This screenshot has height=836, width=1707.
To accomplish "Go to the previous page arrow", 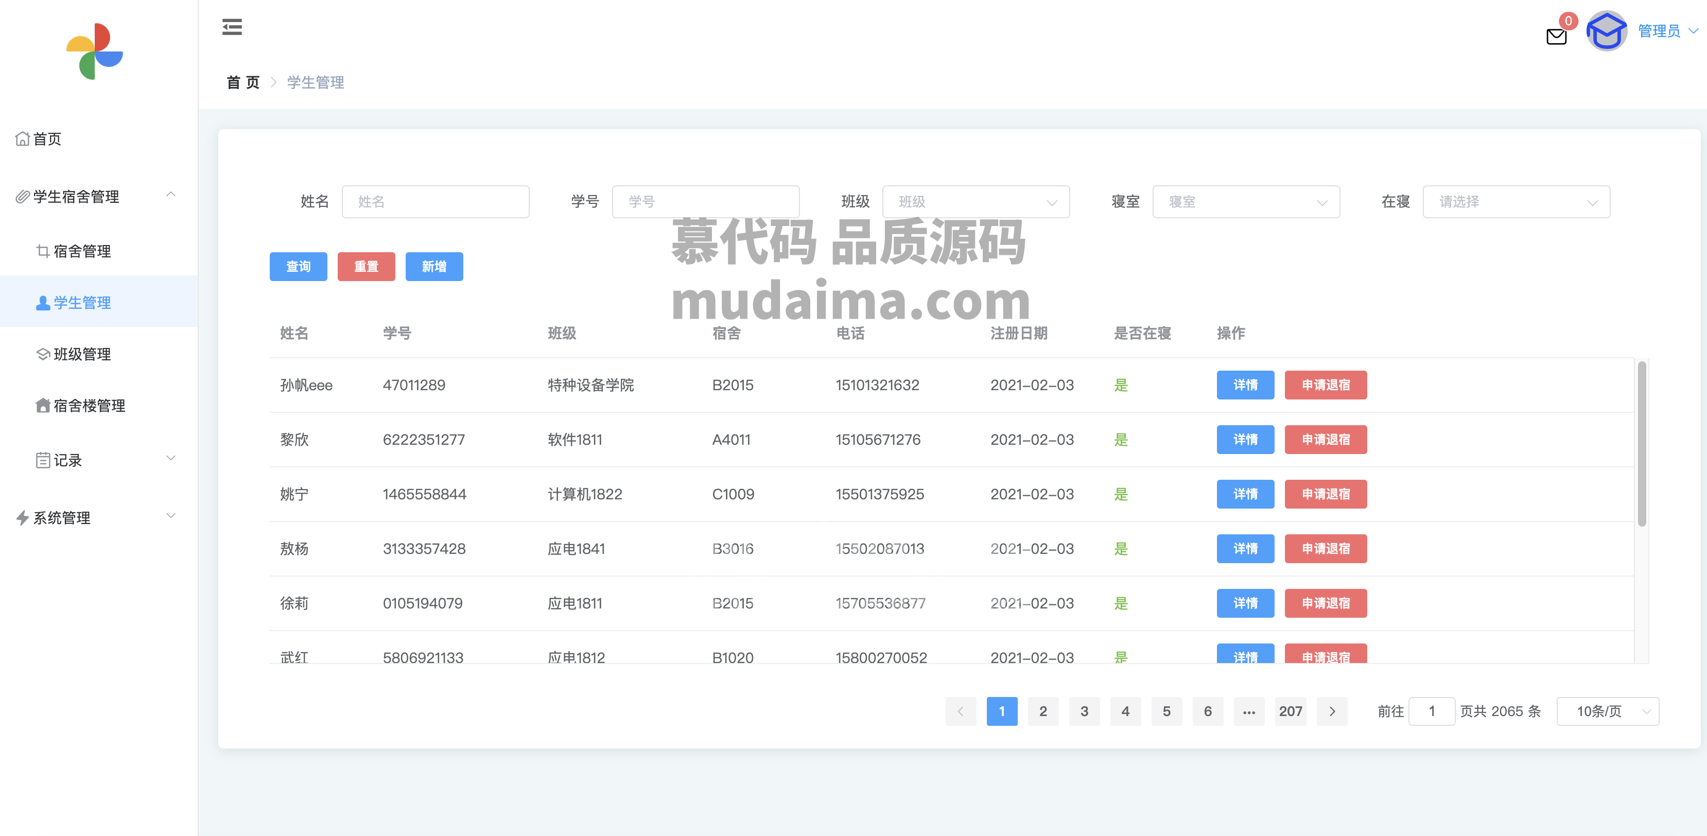I will (x=960, y=711).
